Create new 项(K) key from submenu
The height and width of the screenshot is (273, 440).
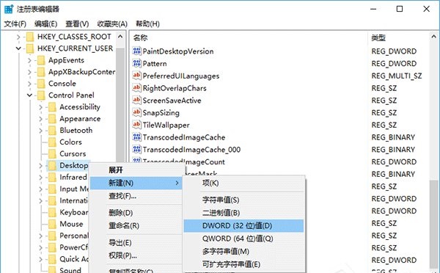point(244,183)
